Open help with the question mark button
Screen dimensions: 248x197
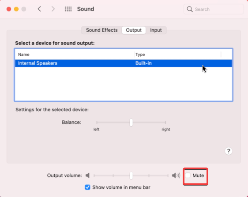tap(229, 151)
